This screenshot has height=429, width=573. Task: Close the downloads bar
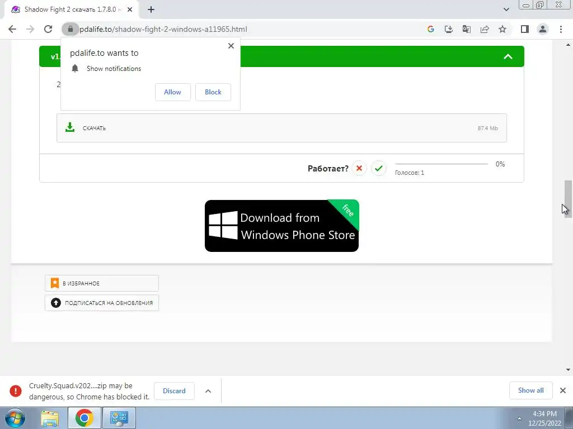563,390
